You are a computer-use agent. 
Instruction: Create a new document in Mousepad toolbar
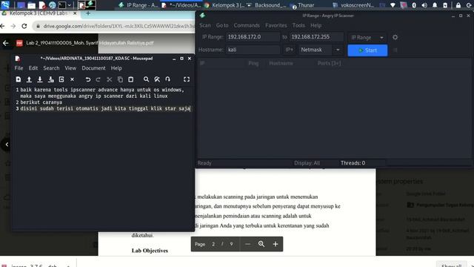pyautogui.click(x=19, y=79)
